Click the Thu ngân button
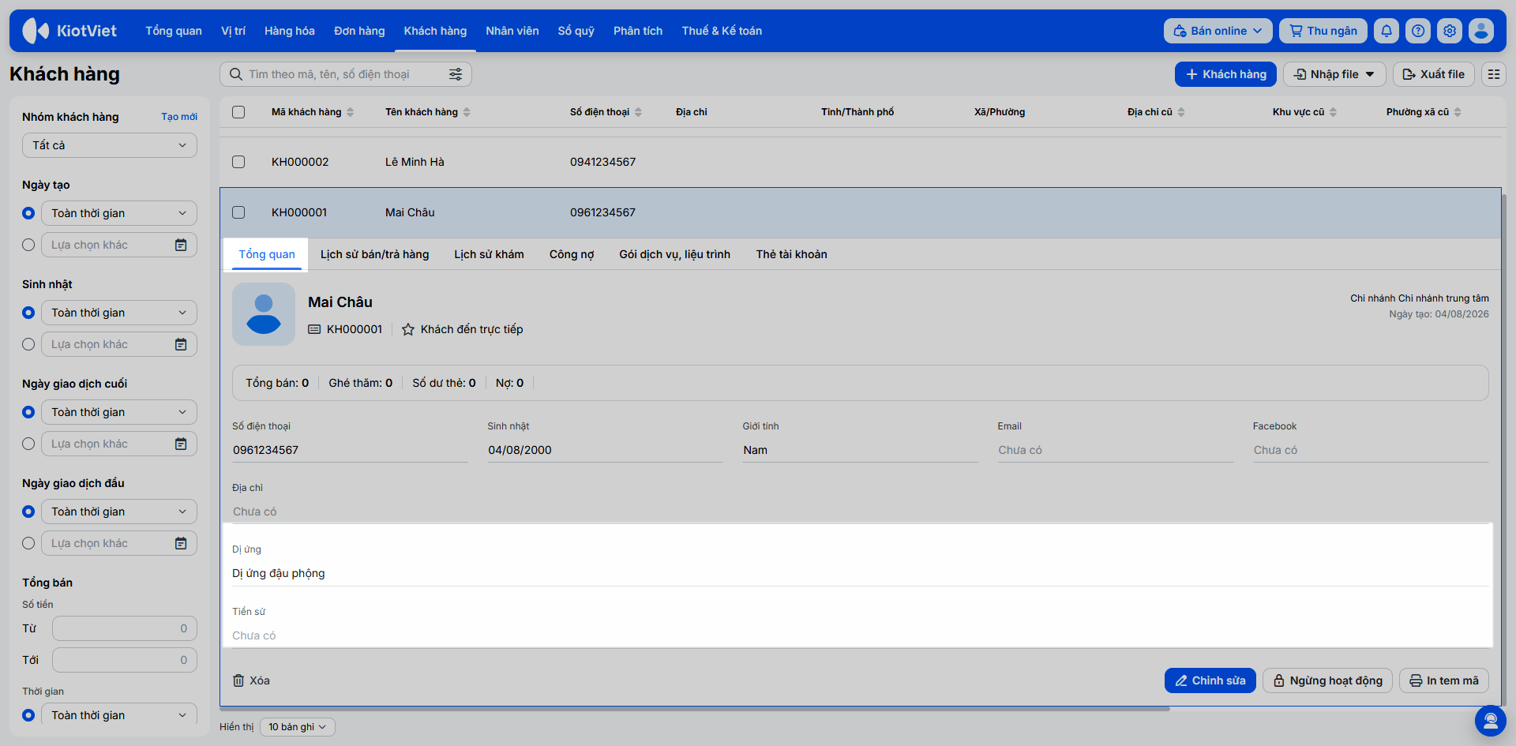Viewport: 1516px width, 746px height. (x=1323, y=31)
